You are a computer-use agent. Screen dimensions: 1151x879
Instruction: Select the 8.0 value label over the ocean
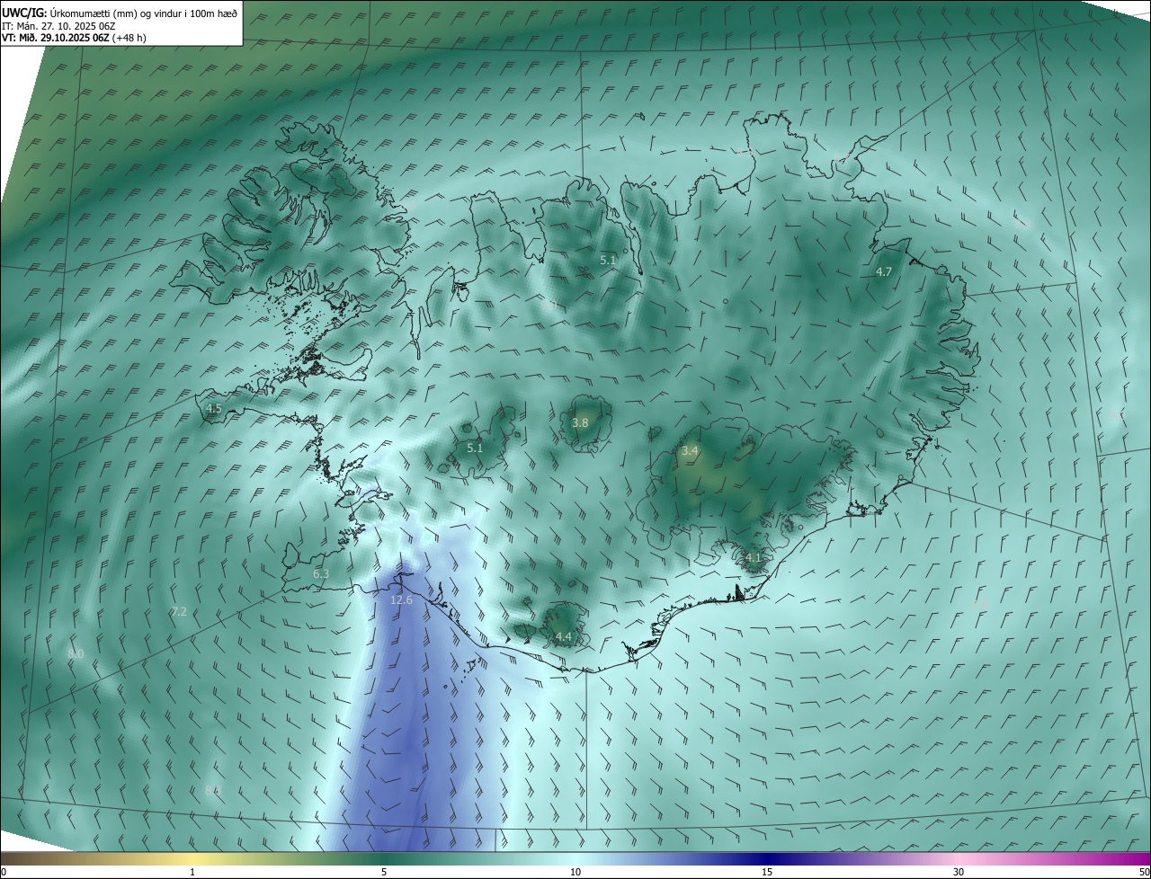(x=76, y=653)
